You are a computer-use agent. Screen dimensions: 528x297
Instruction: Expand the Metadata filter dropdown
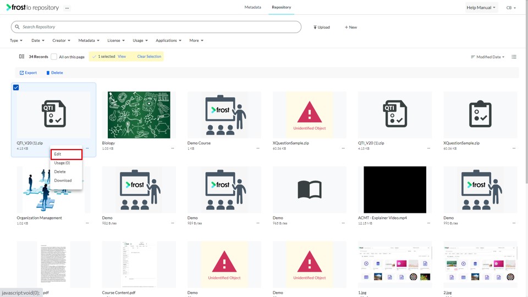tap(89, 40)
